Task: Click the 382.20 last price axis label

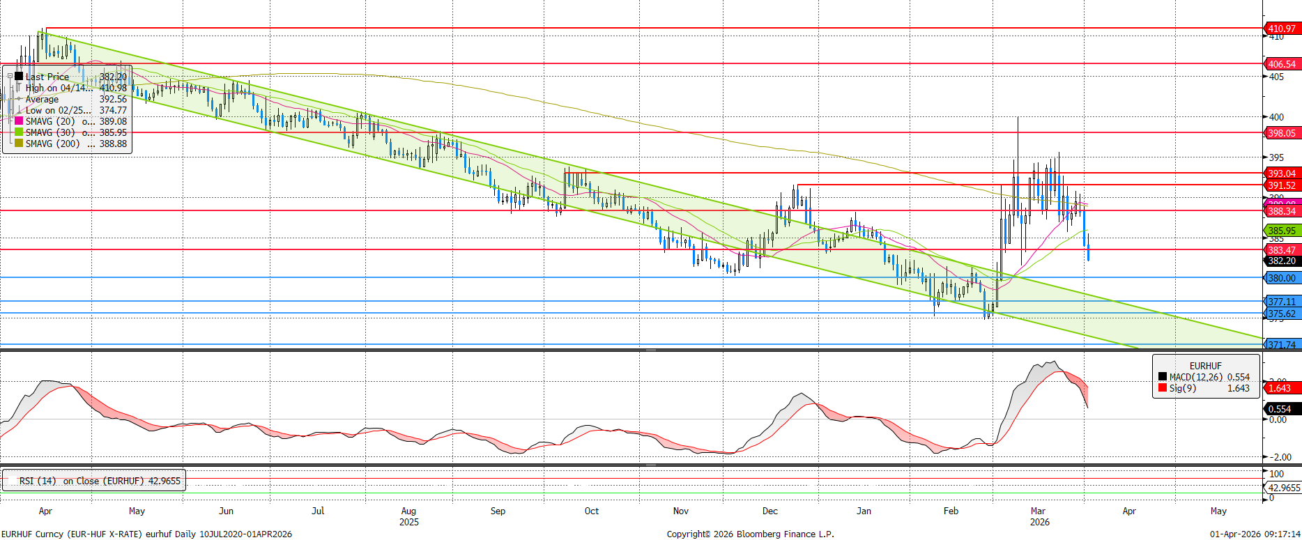Action: click(x=1281, y=261)
